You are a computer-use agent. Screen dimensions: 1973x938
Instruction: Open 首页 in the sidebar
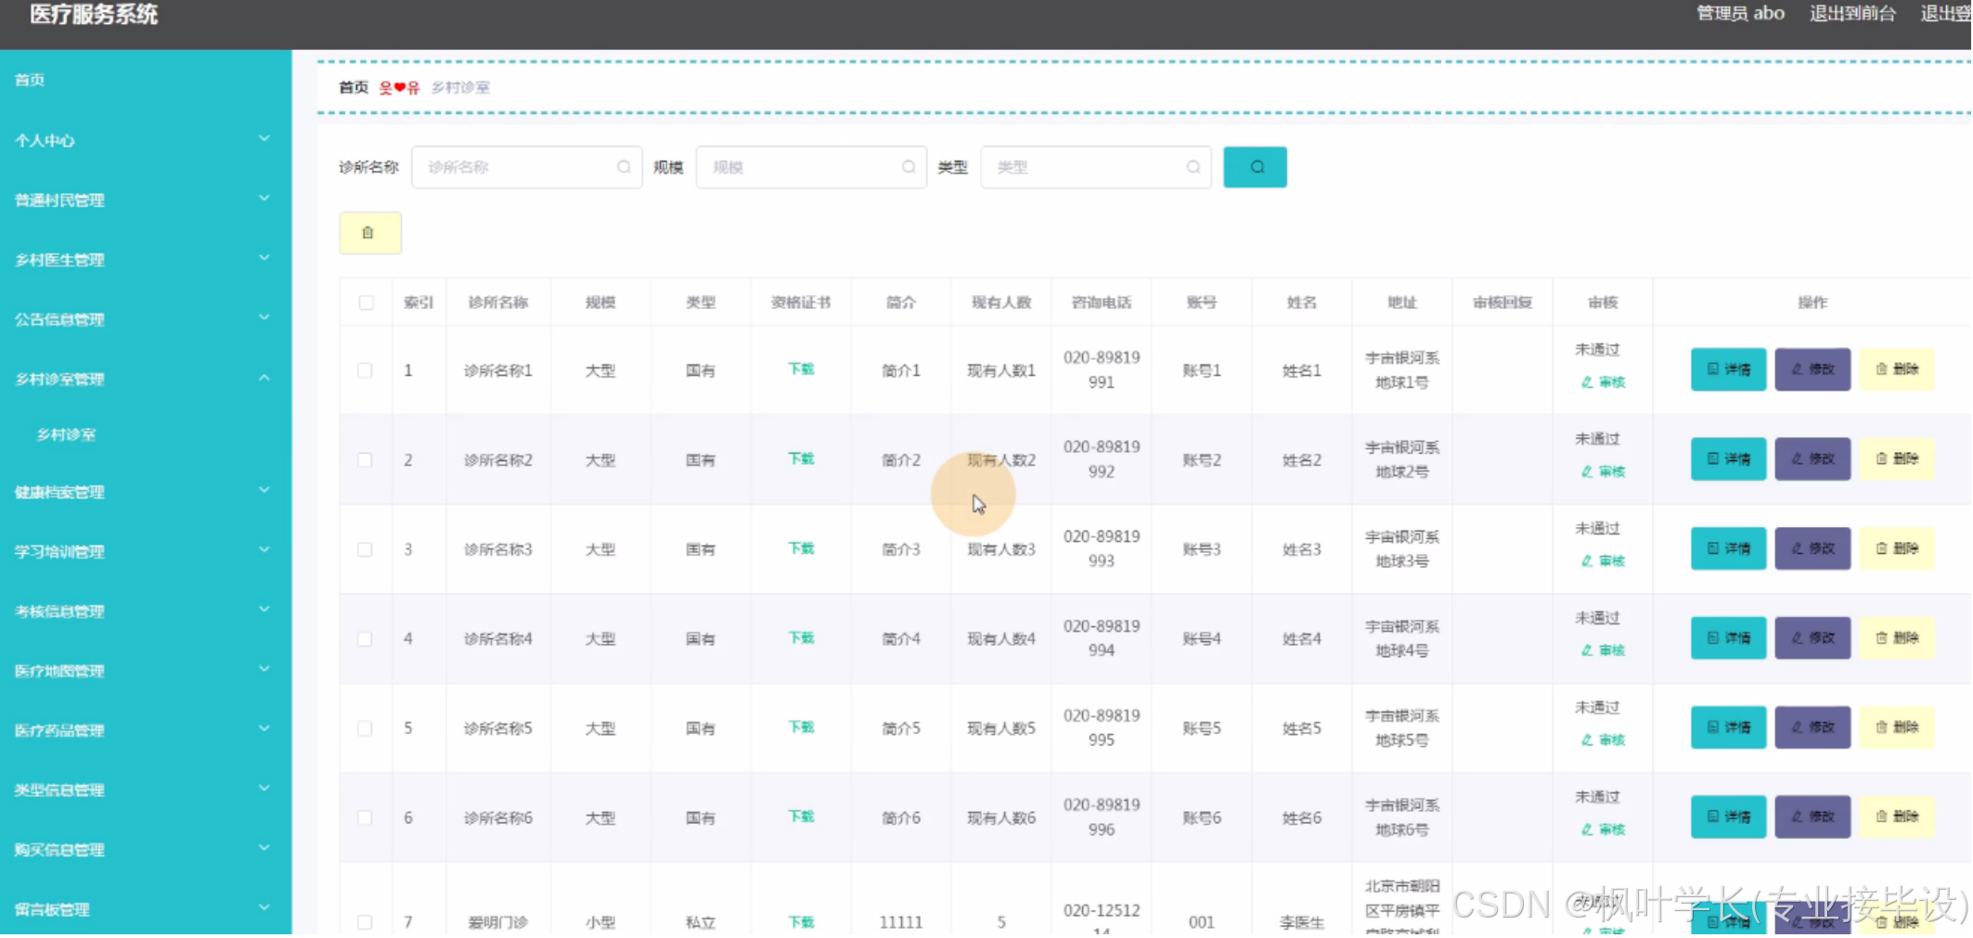[146, 80]
